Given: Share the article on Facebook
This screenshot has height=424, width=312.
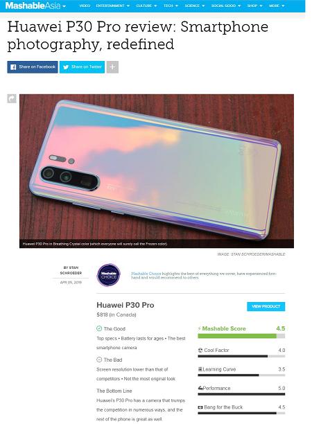Looking at the screenshot, I should click(33, 67).
